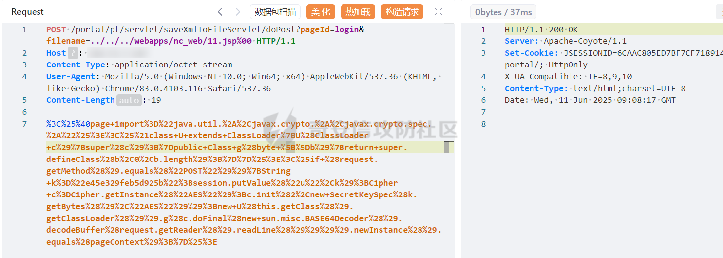This screenshot has width=723, height=258.
Task: Toggle the Content-Length auto badge
Action: point(129,100)
